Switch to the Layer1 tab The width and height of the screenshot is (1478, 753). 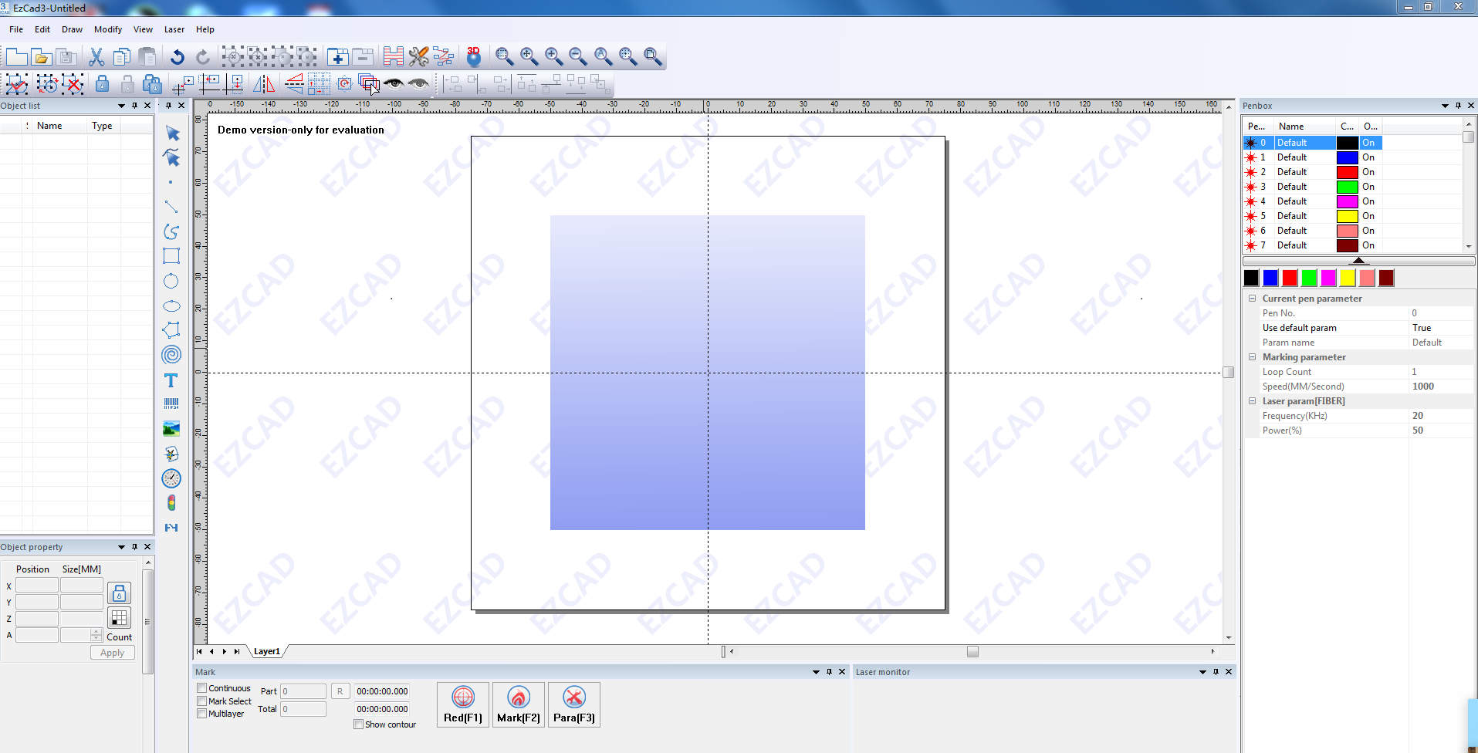click(x=266, y=650)
